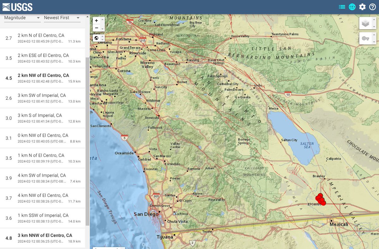This screenshot has height=249, width=379.
Task: Click the teal list icon in the header
Action: [x=342, y=6]
